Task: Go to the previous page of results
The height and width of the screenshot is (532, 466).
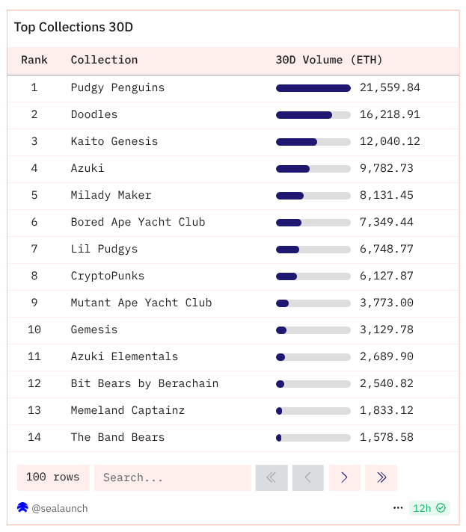Action: point(307,477)
